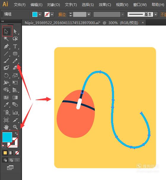Swap fill and stroke colors
The height and width of the screenshot is (180, 166).
(16, 133)
